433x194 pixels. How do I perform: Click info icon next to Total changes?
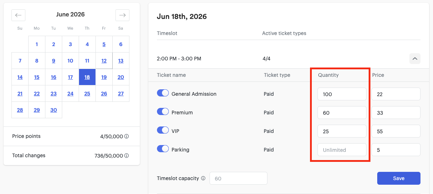[x=127, y=156]
